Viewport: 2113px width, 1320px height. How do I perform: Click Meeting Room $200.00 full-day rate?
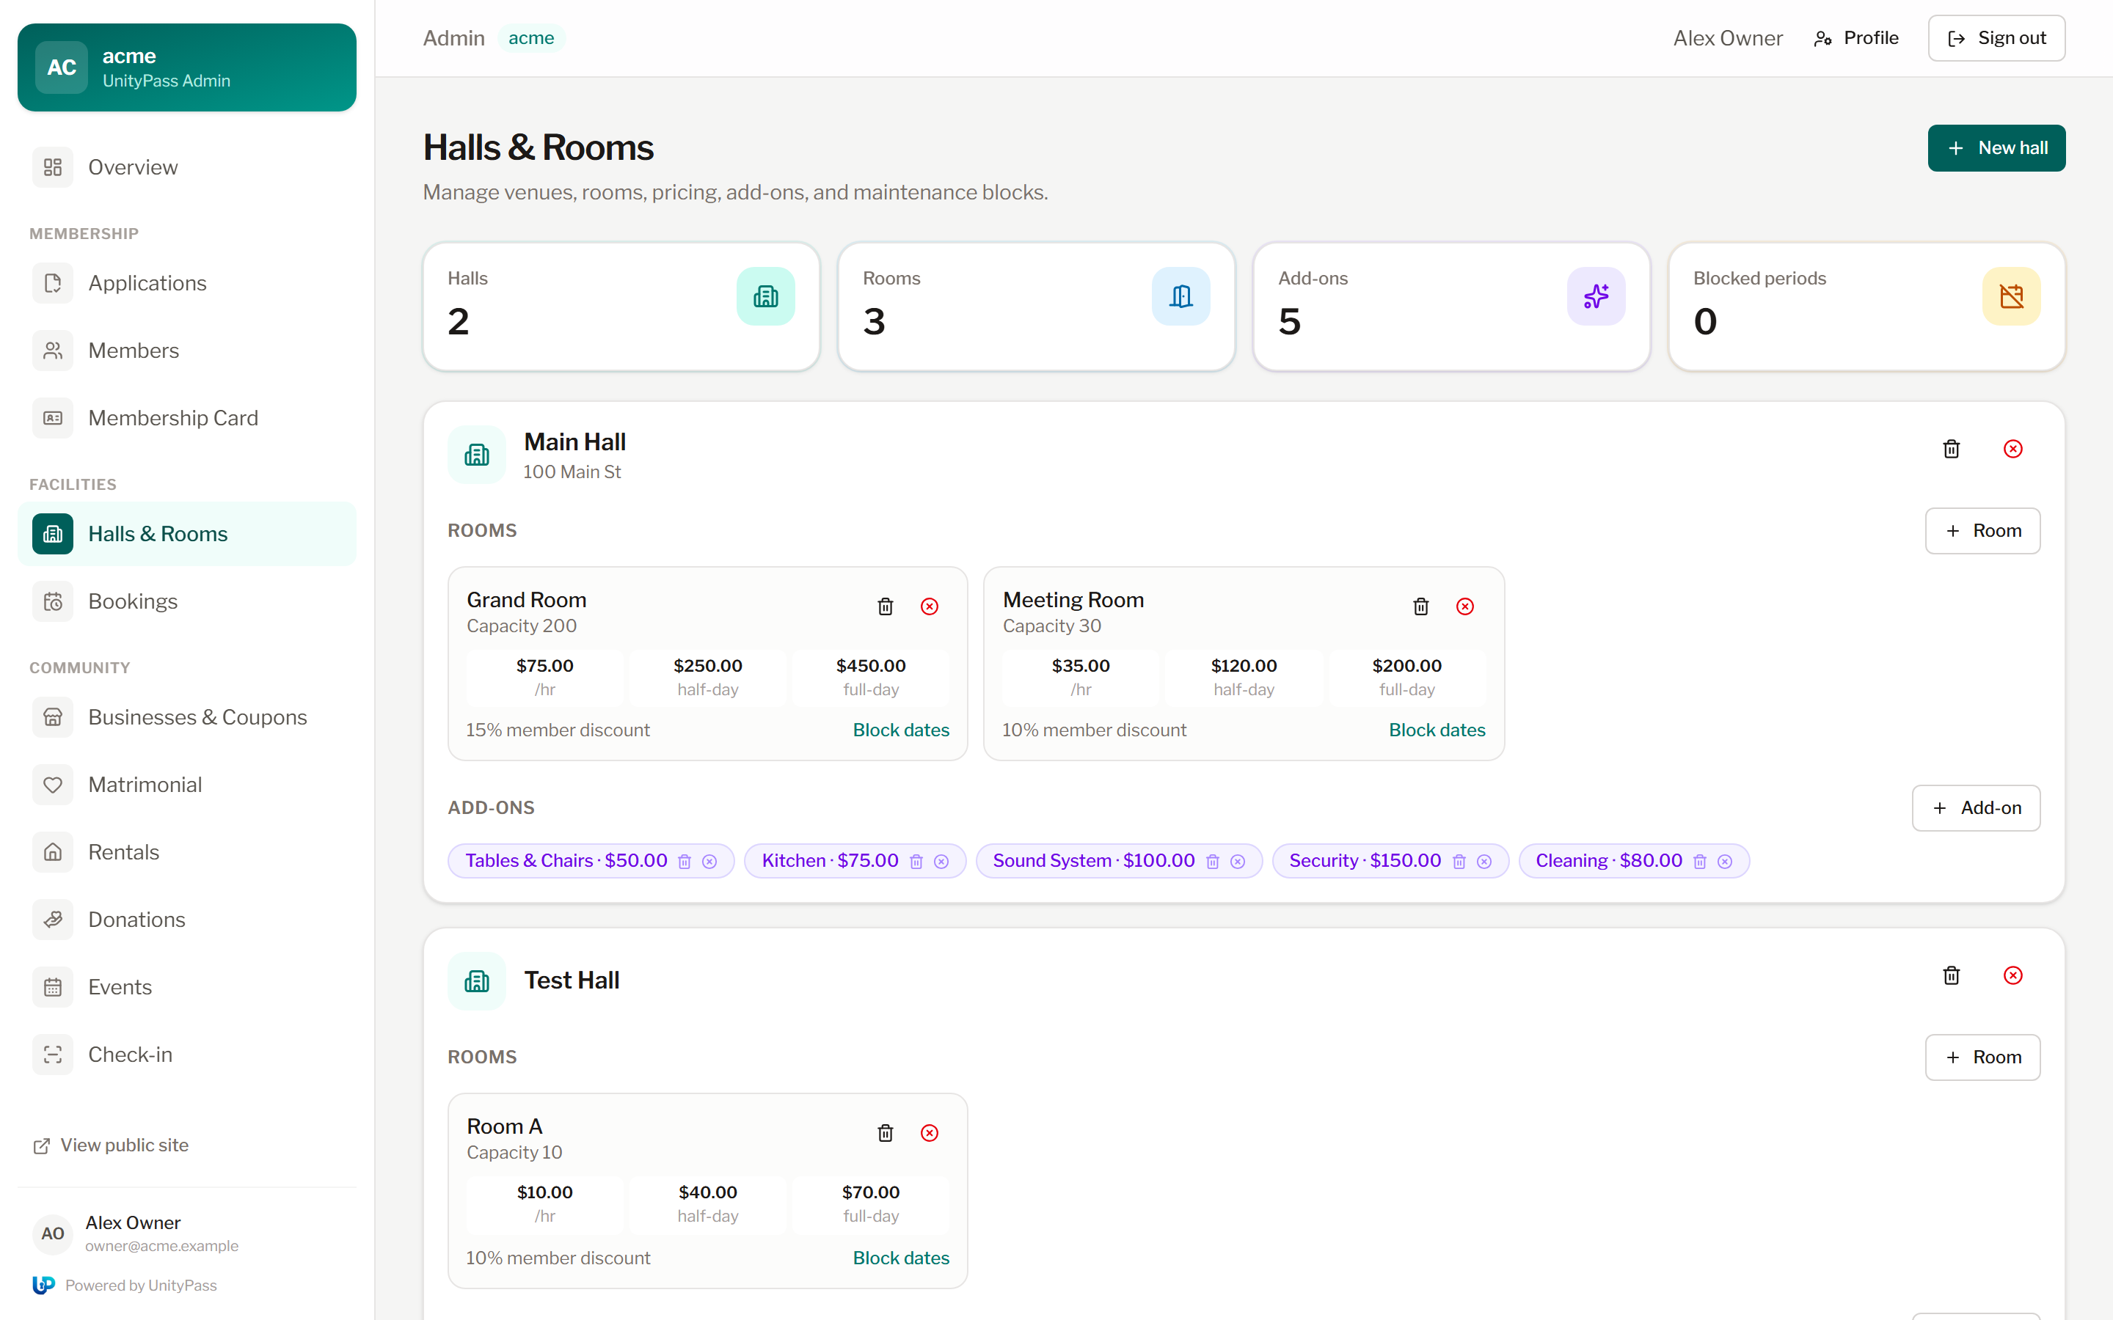(1406, 677)
